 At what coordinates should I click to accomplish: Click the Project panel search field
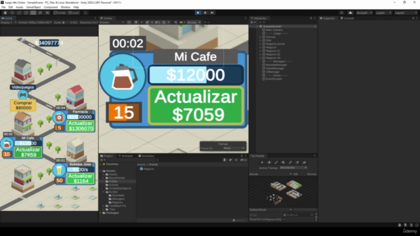[x=189, y=160]
